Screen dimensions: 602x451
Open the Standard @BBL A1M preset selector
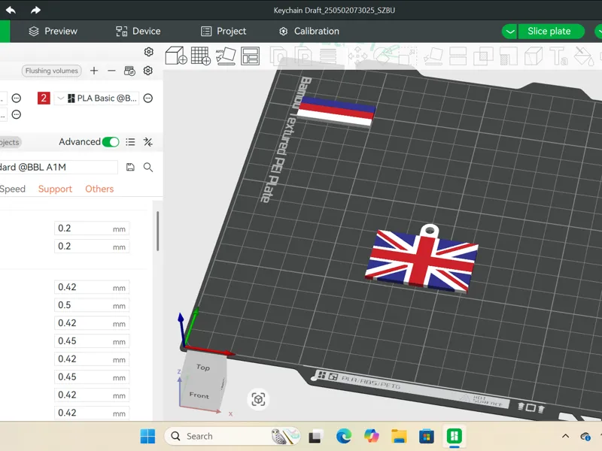tap(59, 167)
